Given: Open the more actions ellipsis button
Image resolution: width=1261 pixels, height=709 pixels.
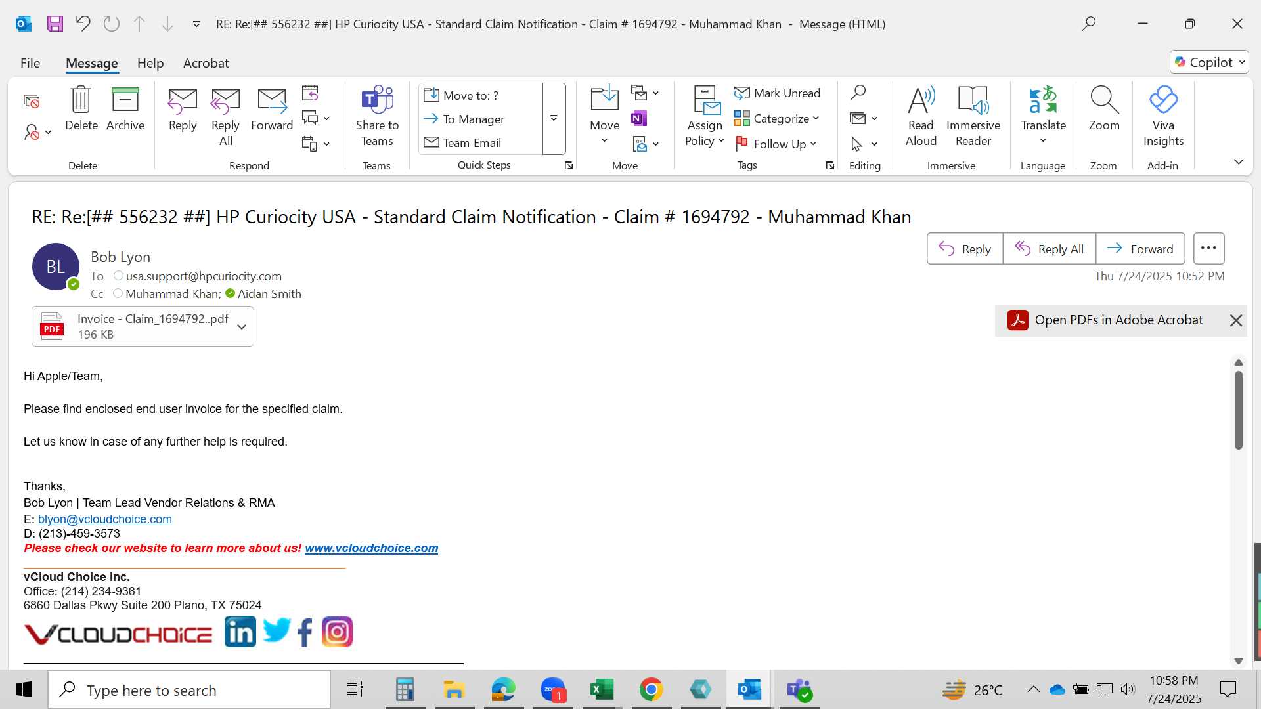Looking at the screenshot, I should pyautogui.click(x=1208, y=249).
